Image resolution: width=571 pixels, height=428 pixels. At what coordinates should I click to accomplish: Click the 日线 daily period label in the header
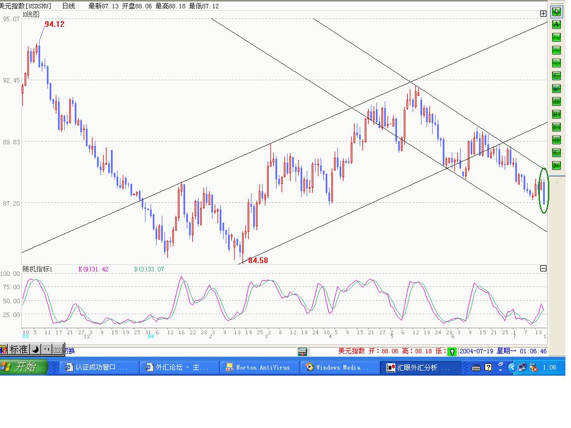[69, 6]
